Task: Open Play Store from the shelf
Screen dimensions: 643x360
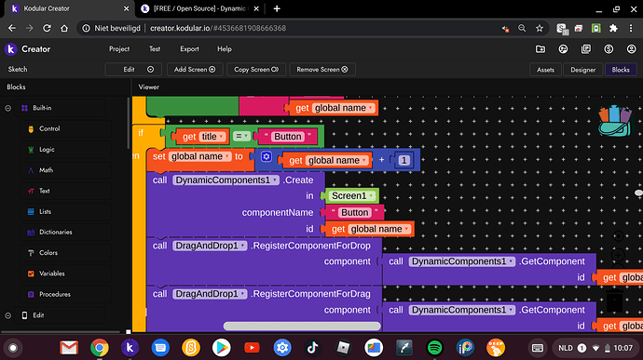Action: [x=222, y=348]
